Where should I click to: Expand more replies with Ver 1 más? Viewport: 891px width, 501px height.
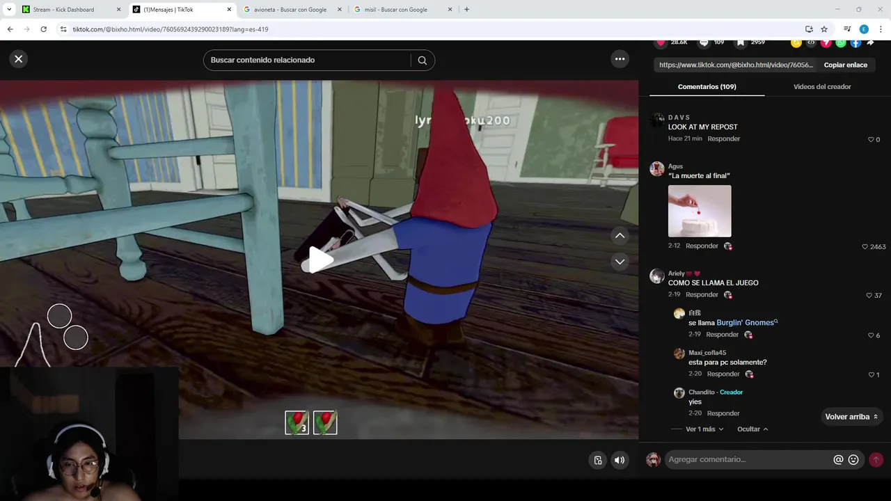[704, 429]
